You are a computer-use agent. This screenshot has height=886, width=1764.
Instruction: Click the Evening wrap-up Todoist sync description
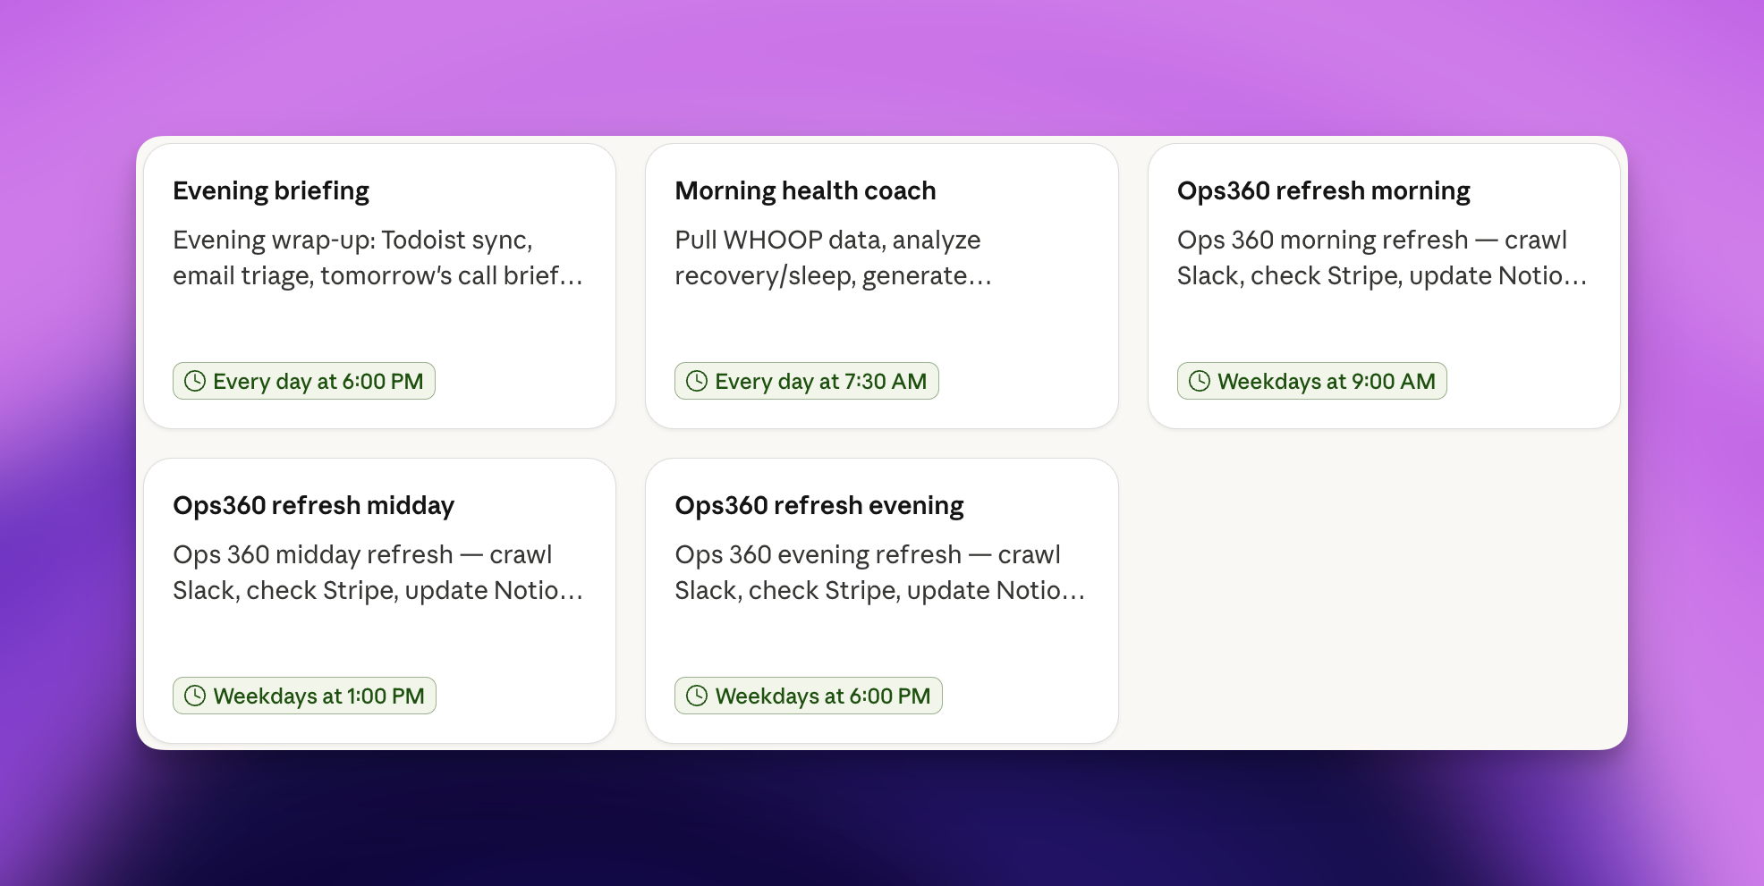pyautogui.click(x=377, y=258)
